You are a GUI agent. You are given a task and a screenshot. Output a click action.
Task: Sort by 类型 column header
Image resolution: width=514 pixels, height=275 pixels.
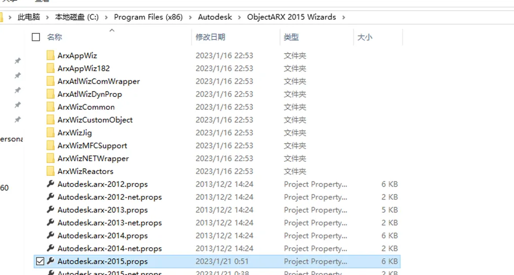[291, 37]
